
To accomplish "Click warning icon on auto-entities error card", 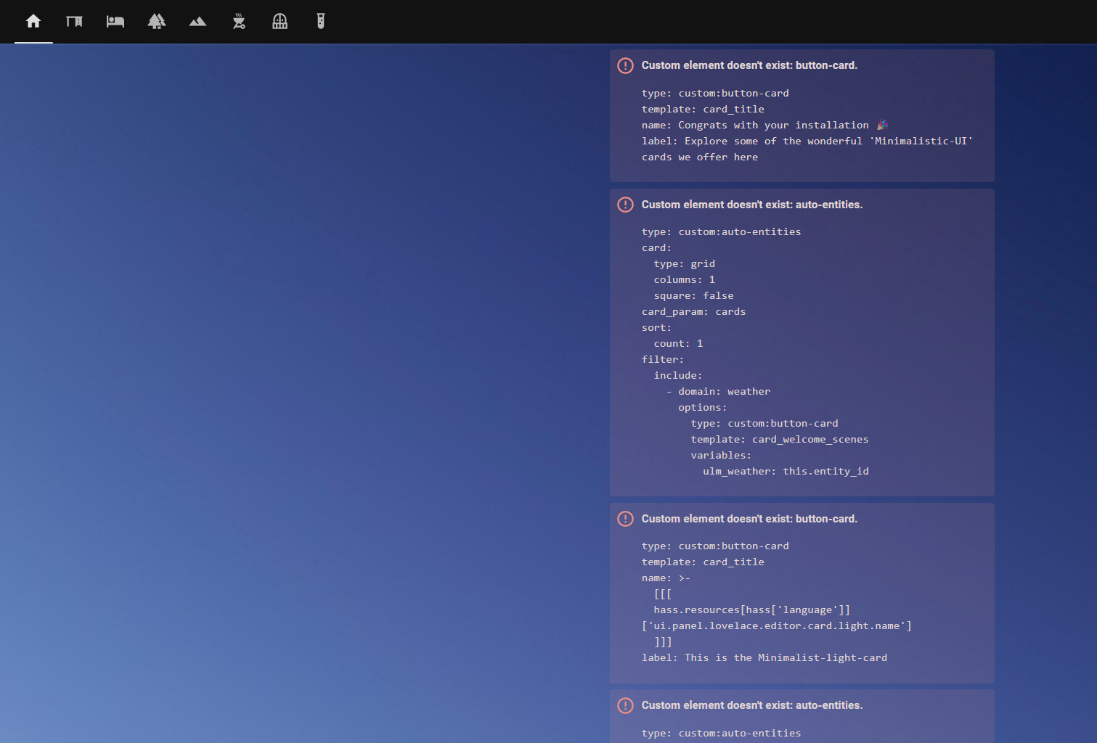I will click(625, 205).
